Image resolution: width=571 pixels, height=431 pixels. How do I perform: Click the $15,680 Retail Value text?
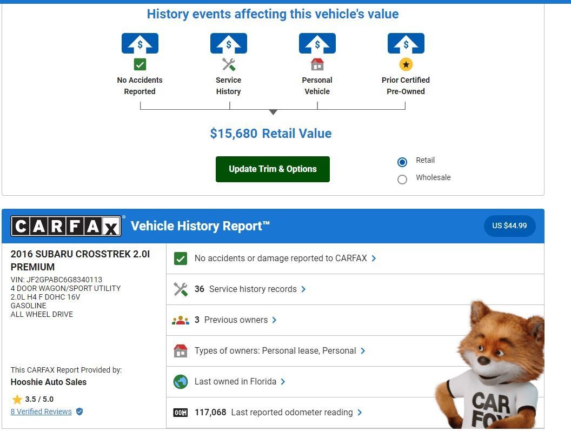point(271,134)
